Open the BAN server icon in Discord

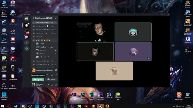pos(27,37)
